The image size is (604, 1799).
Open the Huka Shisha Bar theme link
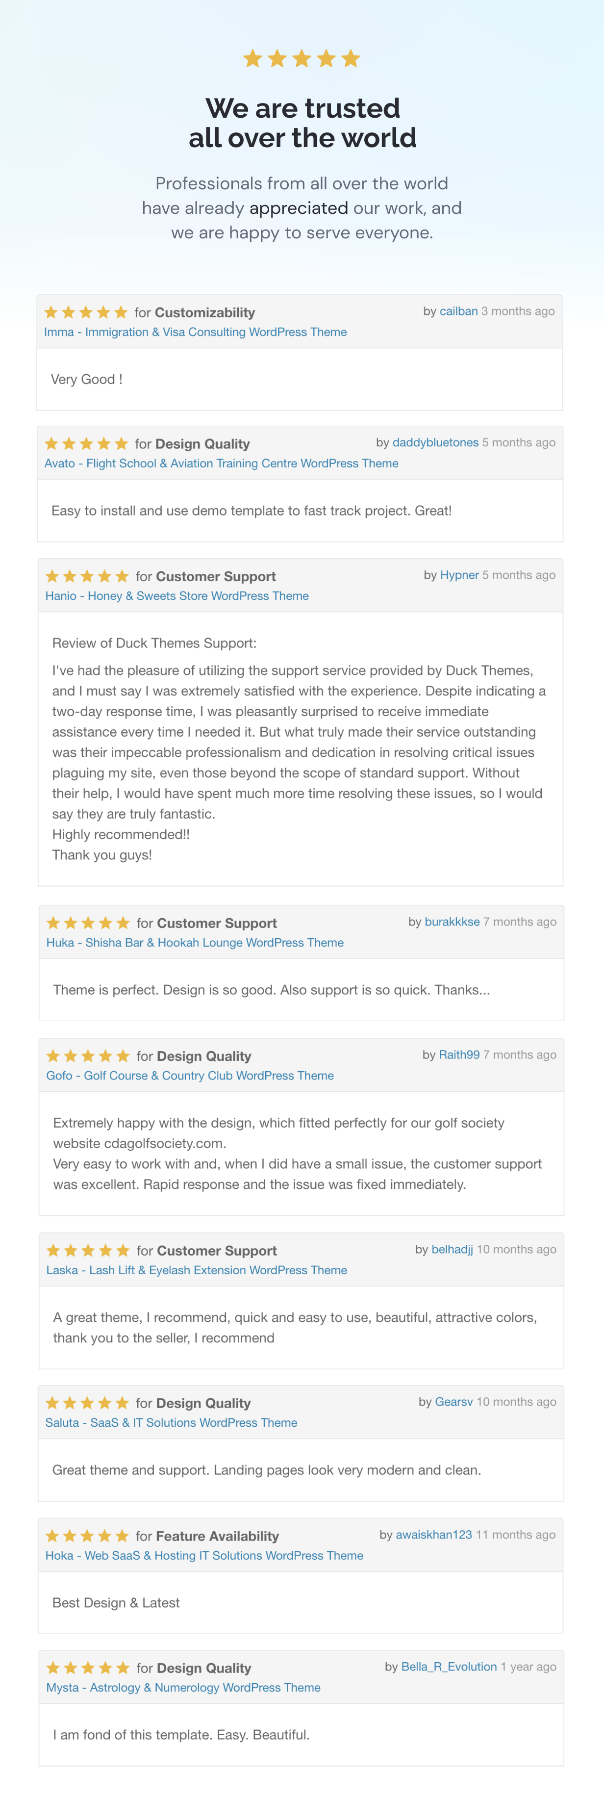pyautogui.click(x=195, y=942)
